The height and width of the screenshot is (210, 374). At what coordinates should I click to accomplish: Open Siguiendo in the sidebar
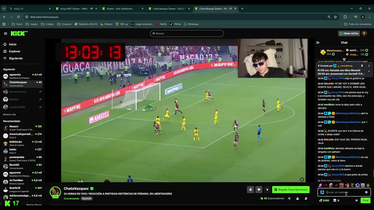[16, 58]
